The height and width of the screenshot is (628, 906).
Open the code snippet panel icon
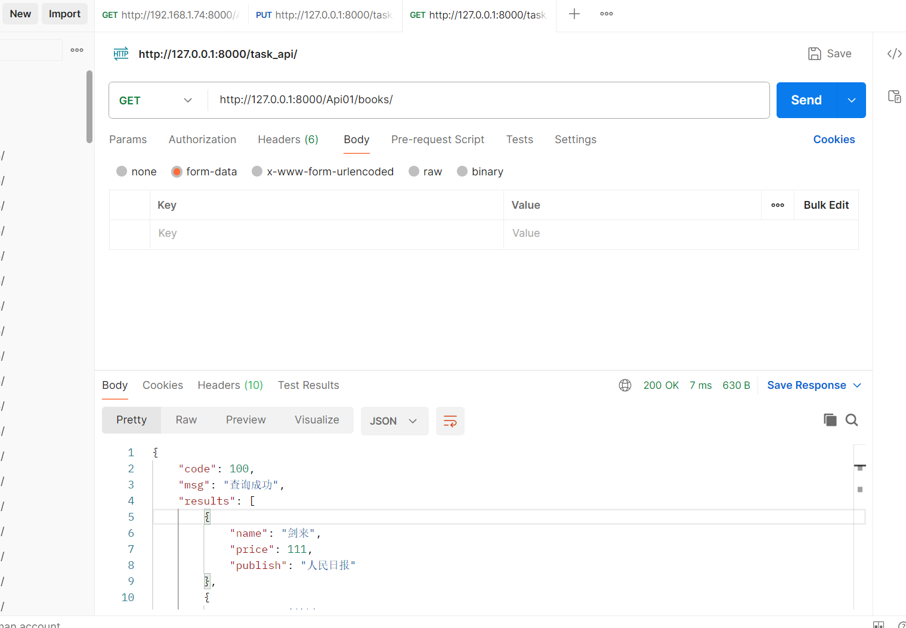point(894,54)
